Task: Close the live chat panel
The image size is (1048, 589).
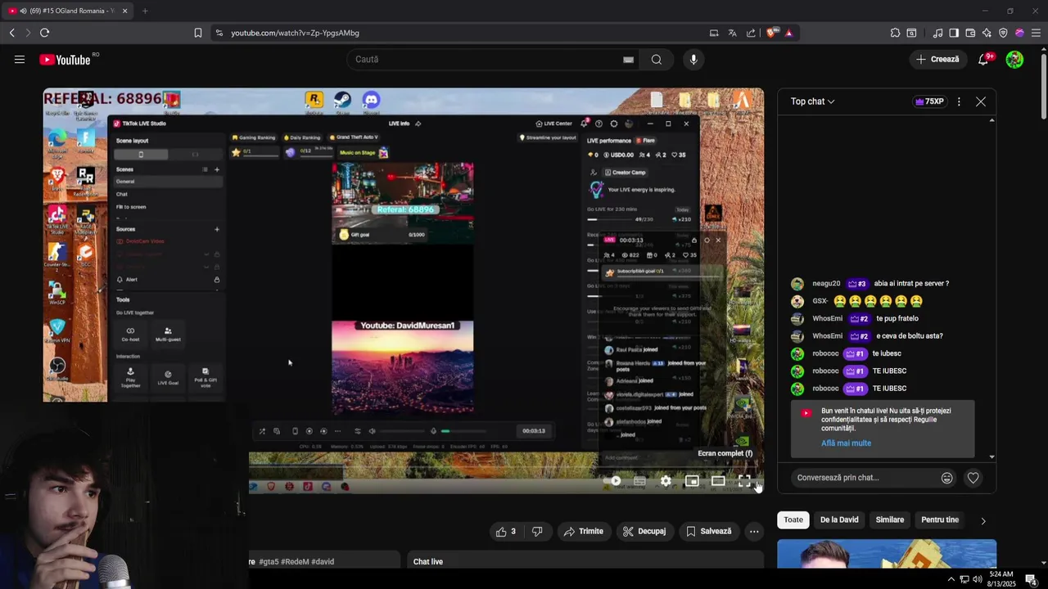Action: click(981, 101)
